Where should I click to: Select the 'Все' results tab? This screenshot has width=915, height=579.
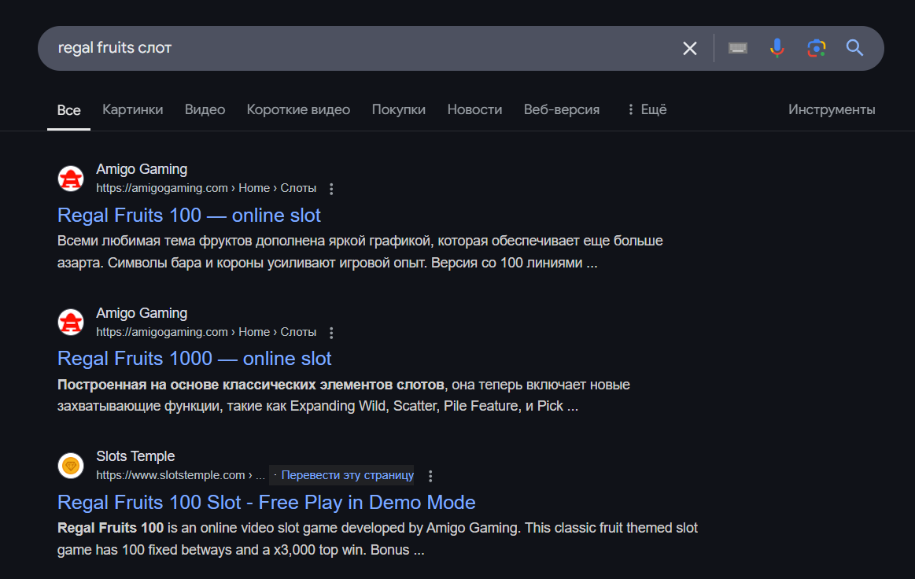coord(69,109)
